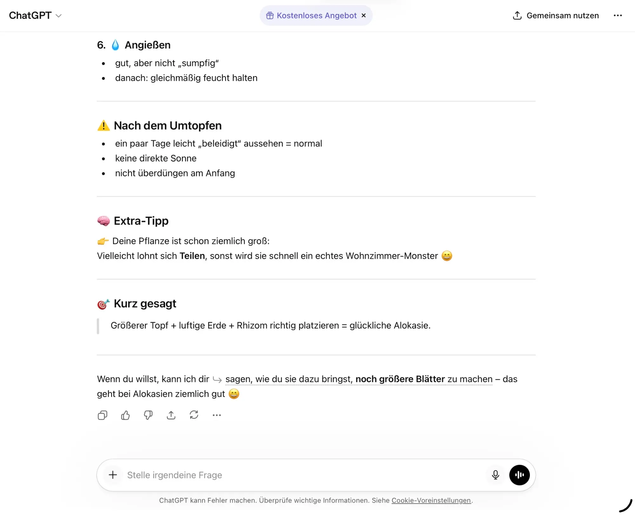Start voice mode with the black waveform button
This screenshot has height=515, width=635.
click(519, 475)
